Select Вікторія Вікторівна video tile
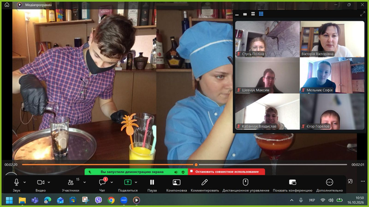Image resolution: width=369 pixels, height=207 pixels. [332, 39]
